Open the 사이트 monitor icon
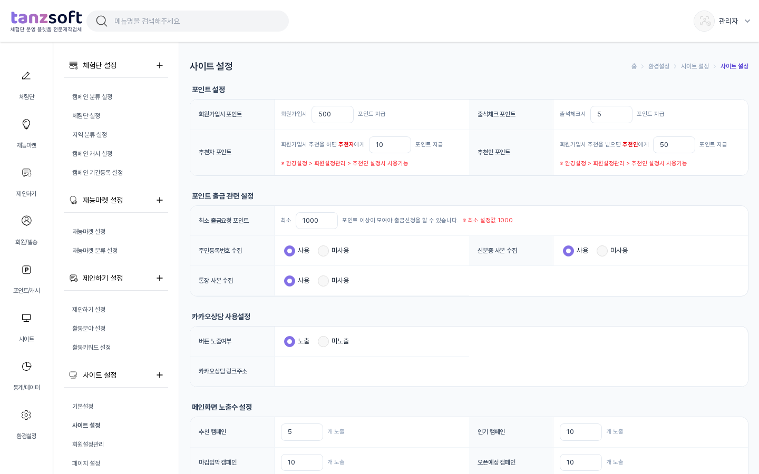Viewport: 759px width, 474px height. pos(26,318)
